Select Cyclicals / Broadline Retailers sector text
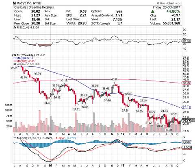 34,7
